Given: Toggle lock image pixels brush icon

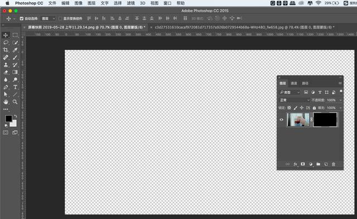Looking at the screenshot, I should 295,108.
